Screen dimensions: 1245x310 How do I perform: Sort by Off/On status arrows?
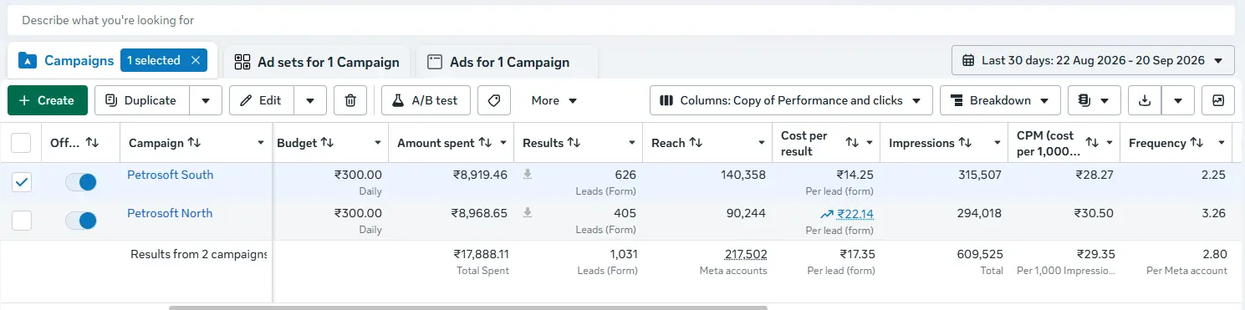point(93,143)
